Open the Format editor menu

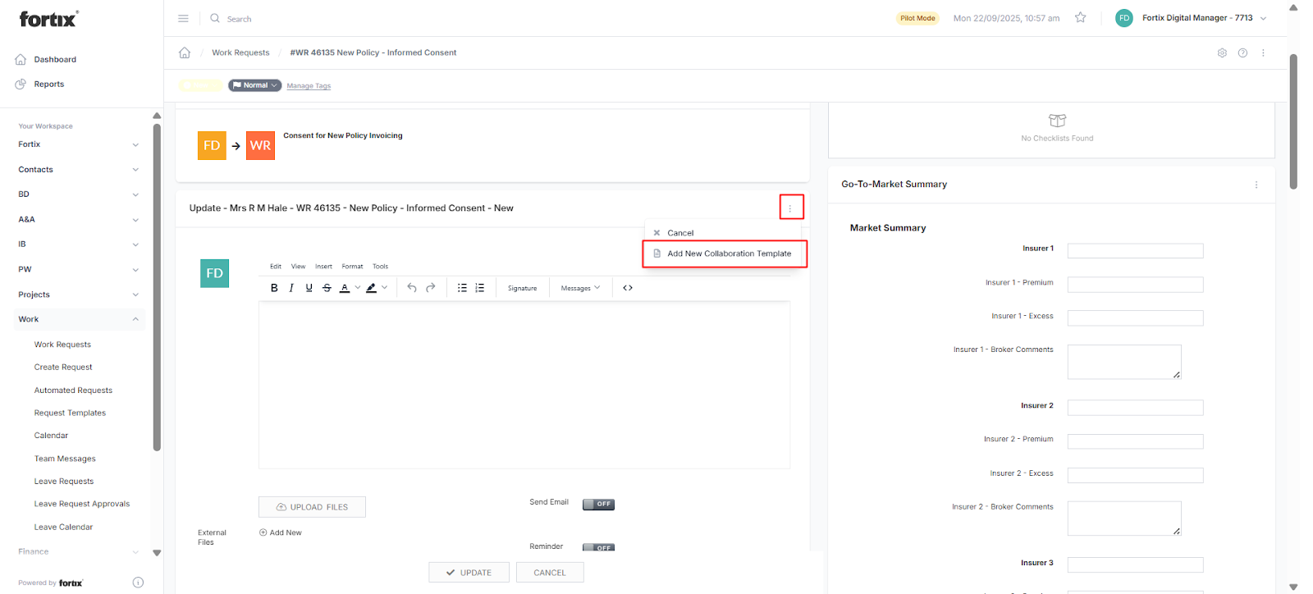point(352,267)
